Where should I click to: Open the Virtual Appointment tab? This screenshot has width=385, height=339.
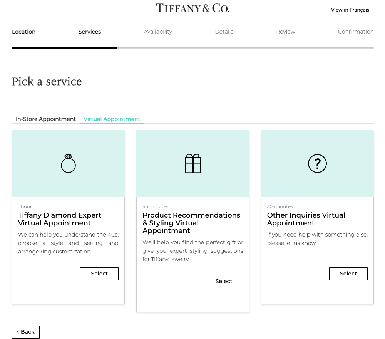click(112, 119)
